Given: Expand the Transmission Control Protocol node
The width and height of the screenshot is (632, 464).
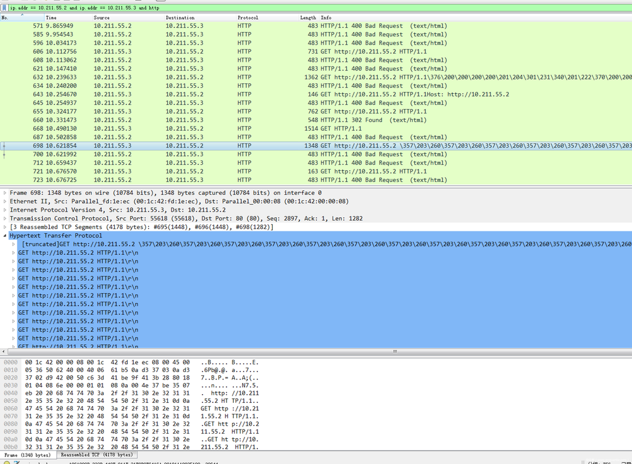Looking at the screenshot, I should pyautogui.click(x=5, y=218).
